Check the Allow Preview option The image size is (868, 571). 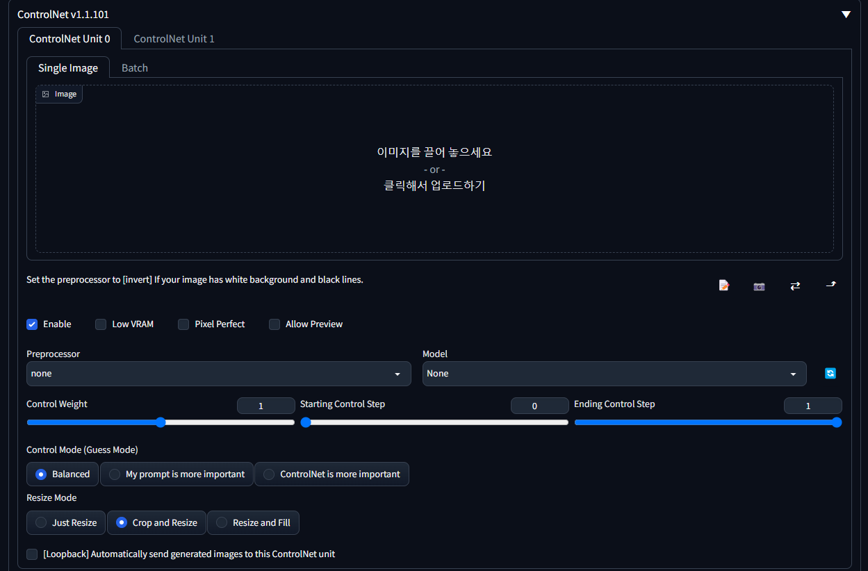275,324
